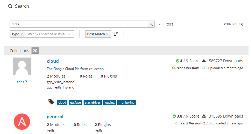This screenshot has width=251, height=134.
Task: Select the gcsfuse tag
Action: pyautogui.click(x=75, y=102)
